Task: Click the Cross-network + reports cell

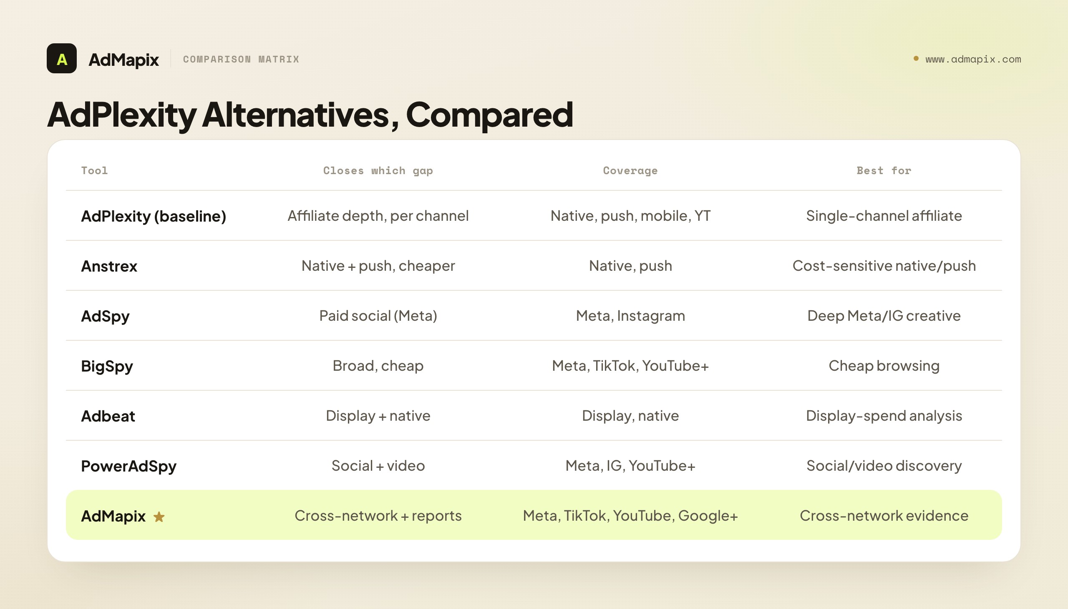Action: click(x=378, y=516)
